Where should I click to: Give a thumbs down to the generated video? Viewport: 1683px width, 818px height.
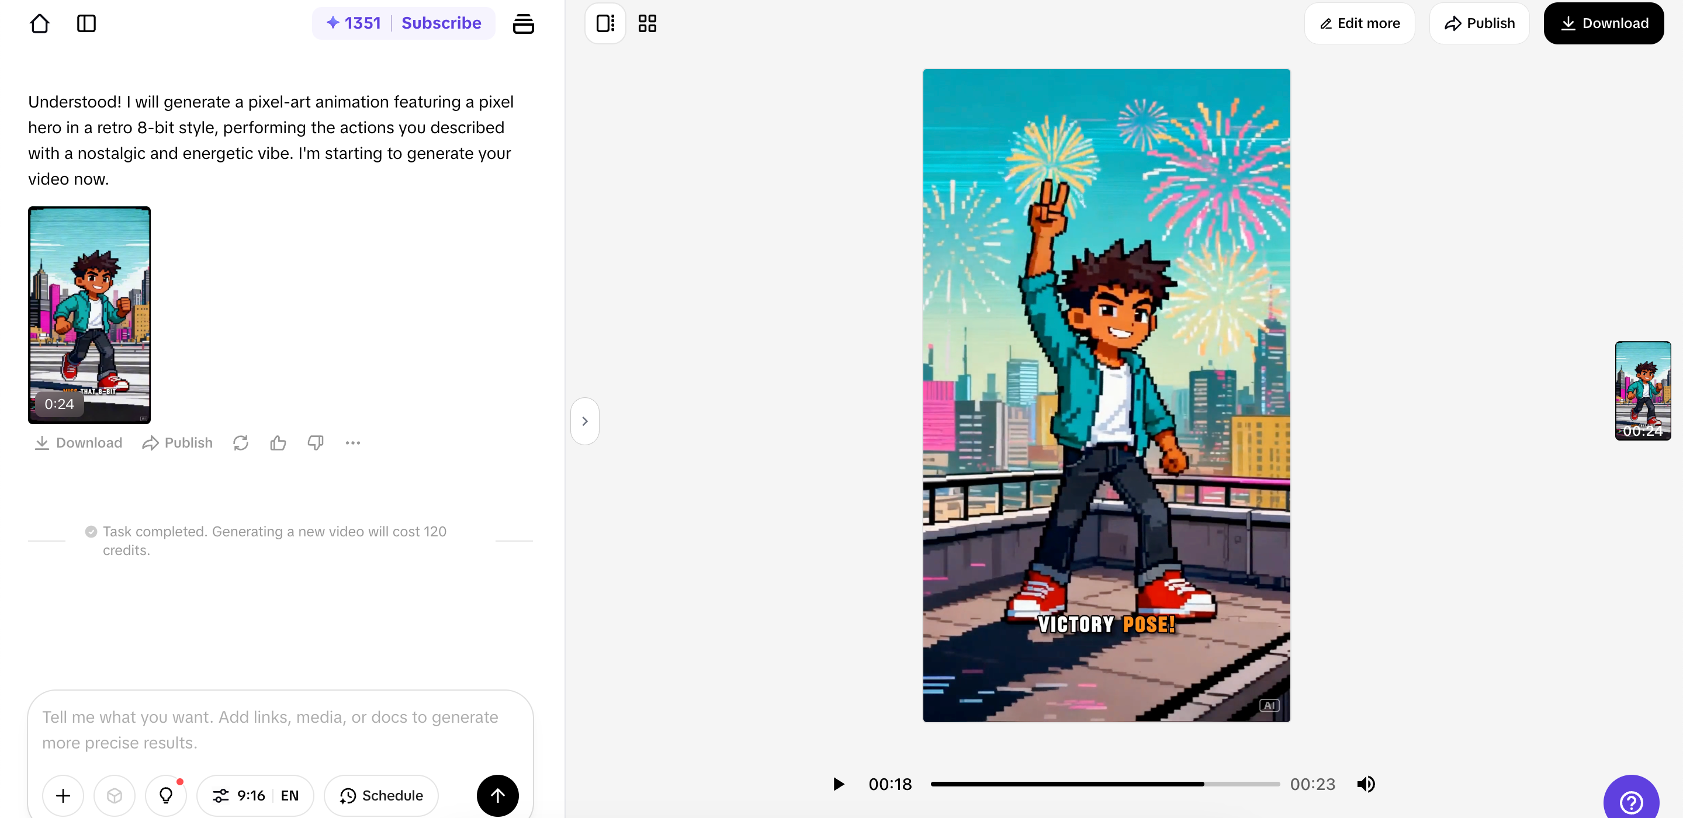coord(315,442)
